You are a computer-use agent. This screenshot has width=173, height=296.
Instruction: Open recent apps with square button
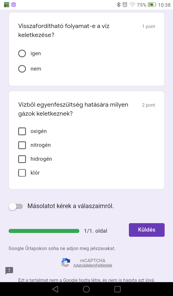tap(117, 289)
